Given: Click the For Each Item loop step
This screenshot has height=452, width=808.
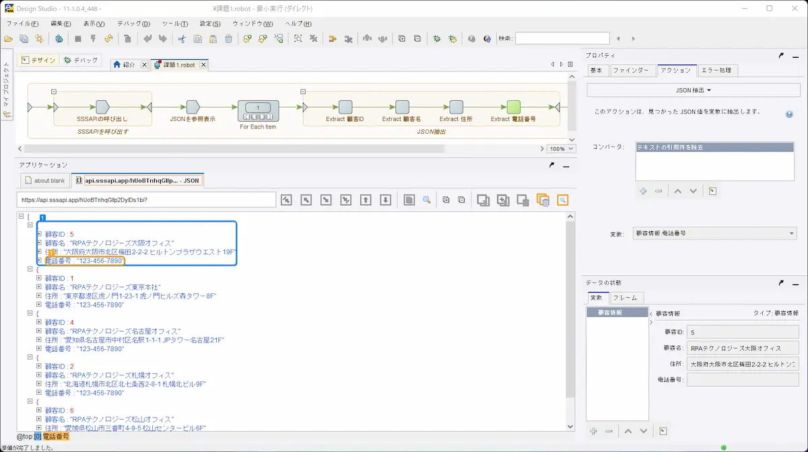Looking at the screenshot, I should tap(258, 112).
